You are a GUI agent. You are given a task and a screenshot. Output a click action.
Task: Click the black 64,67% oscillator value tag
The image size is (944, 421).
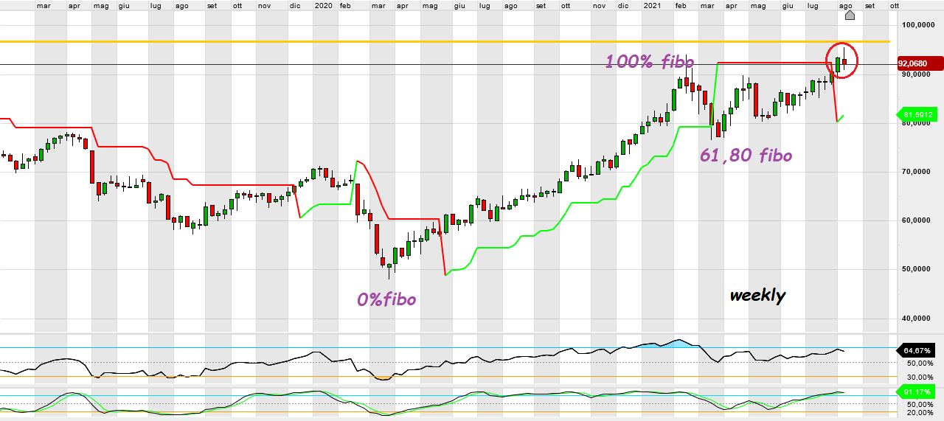click(x=919, y=351)
